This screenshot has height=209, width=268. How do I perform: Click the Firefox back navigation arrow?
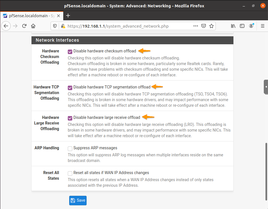click(x=6, y=26)
